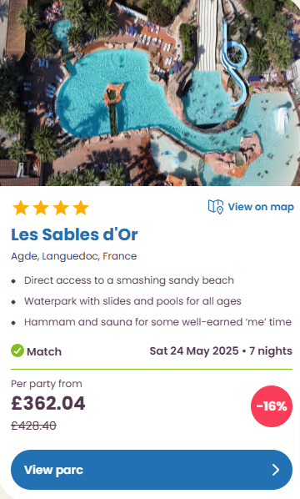Click the third gold star
The height and width of the screenshot is (499, 300).
point(61,208)
